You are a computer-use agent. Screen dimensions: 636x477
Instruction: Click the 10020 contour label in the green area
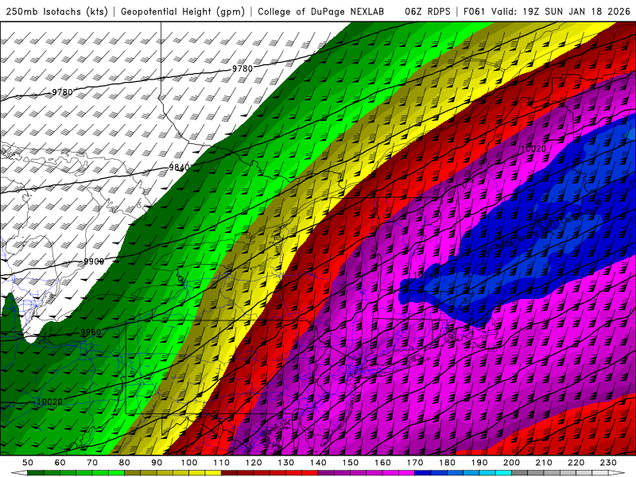[x=49, y=401]
